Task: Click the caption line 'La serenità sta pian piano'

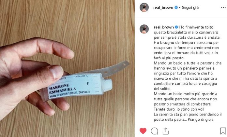Action: 188,114
